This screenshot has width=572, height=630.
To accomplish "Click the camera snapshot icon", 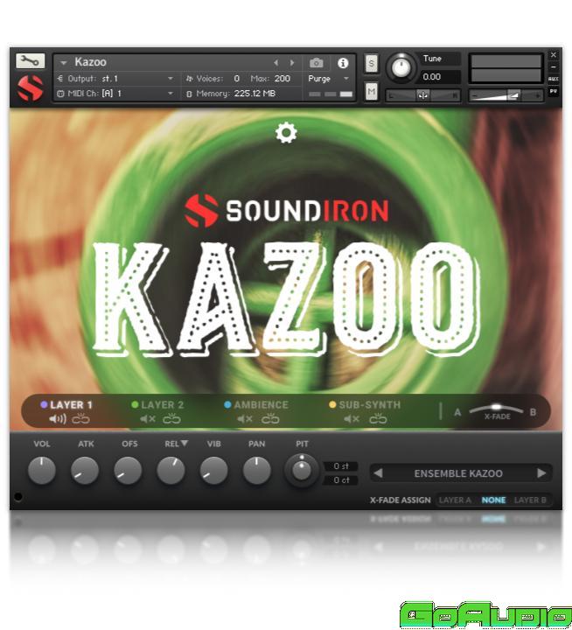I will [x=317, y=63].
